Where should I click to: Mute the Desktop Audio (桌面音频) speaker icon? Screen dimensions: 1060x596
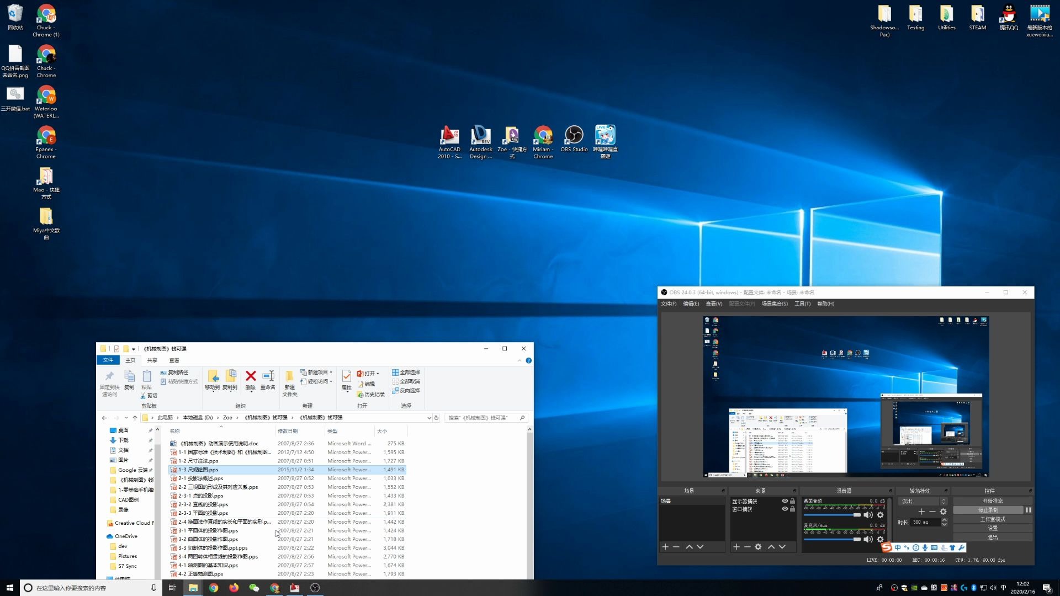[868, 515]
